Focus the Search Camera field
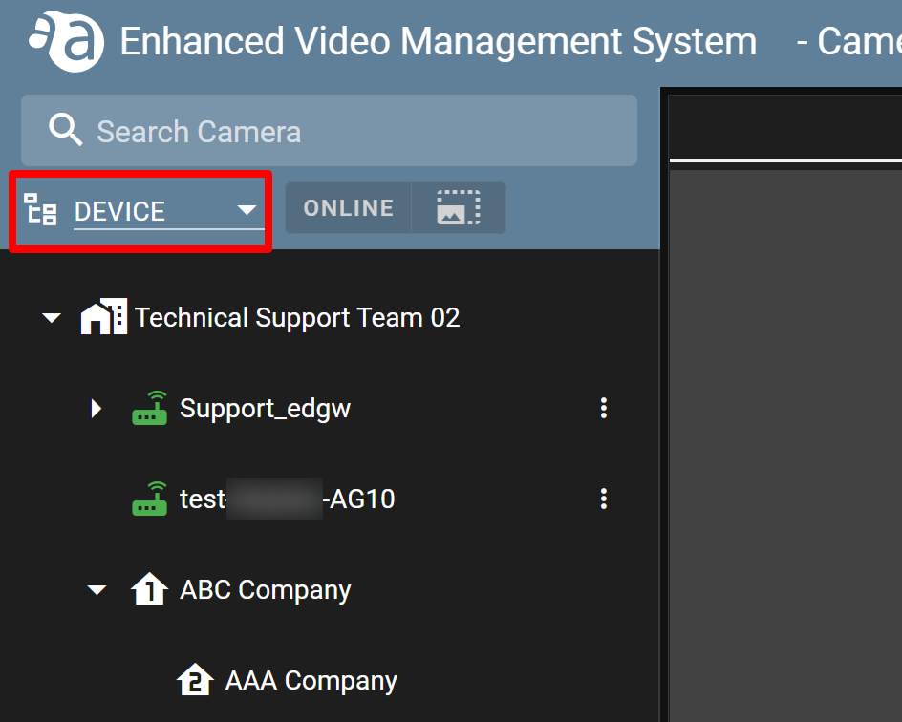Screen dimensions: 902x722 pos(329,131)
